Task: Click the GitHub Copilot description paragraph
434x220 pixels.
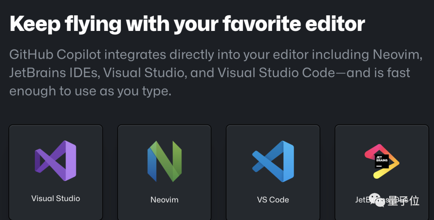Action: (216, 73)
